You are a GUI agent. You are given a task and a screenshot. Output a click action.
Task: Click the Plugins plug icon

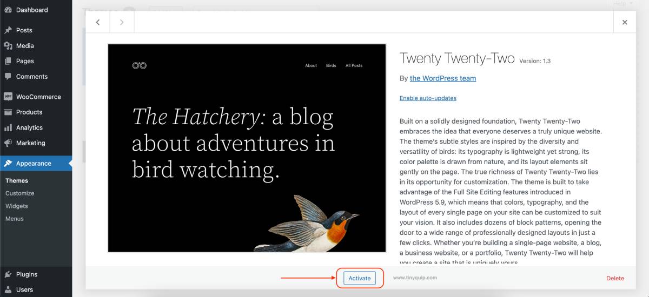pyautogui.click(x=8, y=274)
